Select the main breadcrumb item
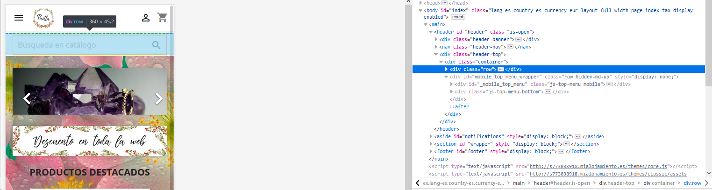This screenshot has height=190, width=712. pyautogui.click(x=519, y=183)
